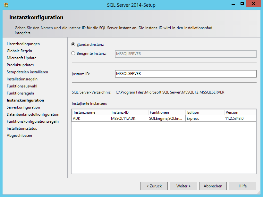Click the SQL Server setup title bar icon

(6, 4)
